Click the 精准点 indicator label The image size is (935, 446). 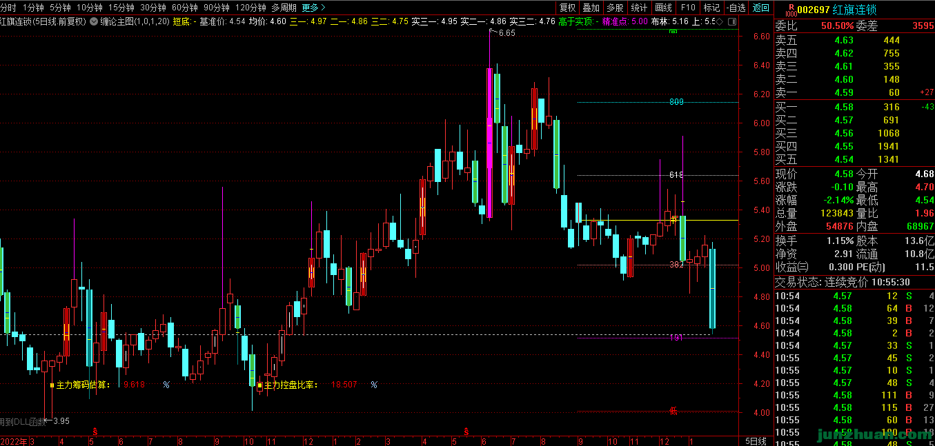[x=616, y=21]
